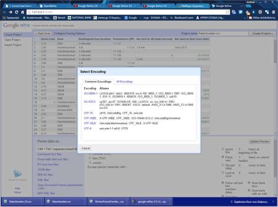Open the Chrome menu hamburger icon
The height and width of the screenshot is (207, 278).
tap(273, 12)
